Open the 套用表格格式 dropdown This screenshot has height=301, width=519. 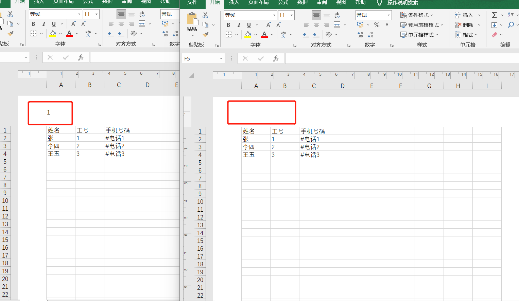pos(422,25)
